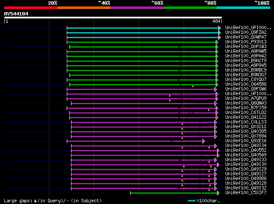Click the cyan 100char. scale bar in legend
Viewport: 274px width, 204px height.
(x=192, y=201)
